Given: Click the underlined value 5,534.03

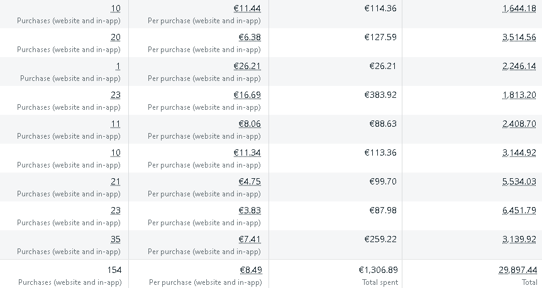Looking at the screenshot, I should (519, 182).
